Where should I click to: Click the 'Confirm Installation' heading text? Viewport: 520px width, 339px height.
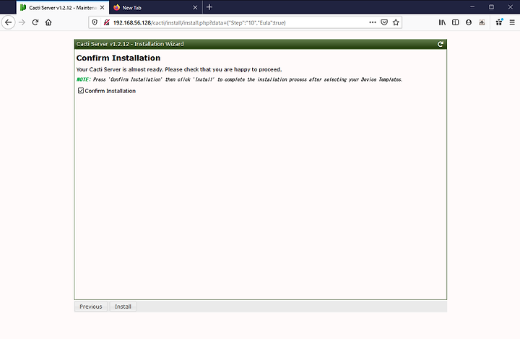tap(118, 58)
